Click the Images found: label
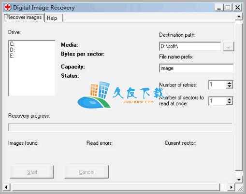The height and width of the screenshot is (194, 246). [x=23, y=143]
